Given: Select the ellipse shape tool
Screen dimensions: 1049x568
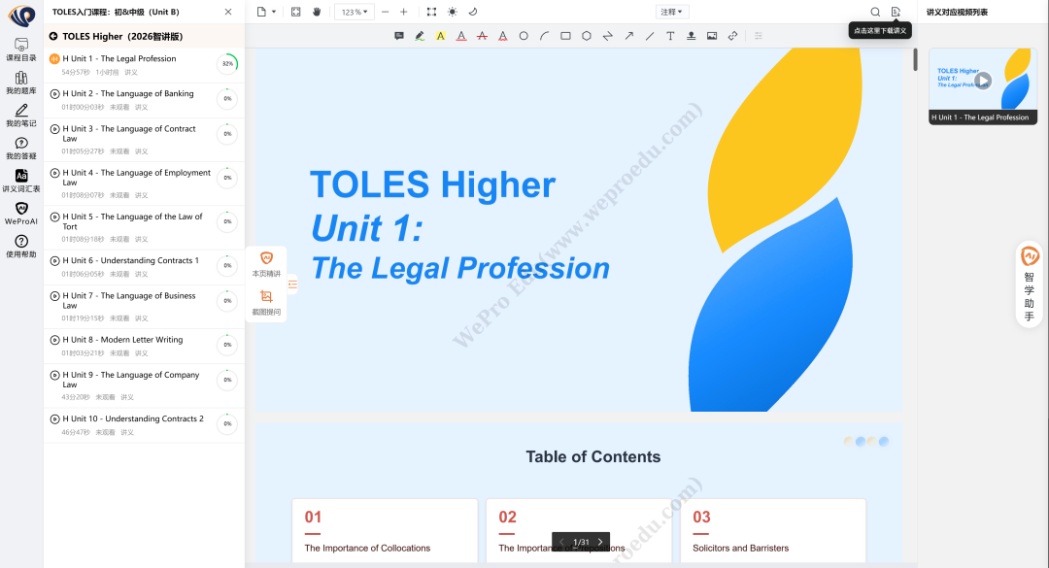Looking at the screenshot, I should point(524,36).
